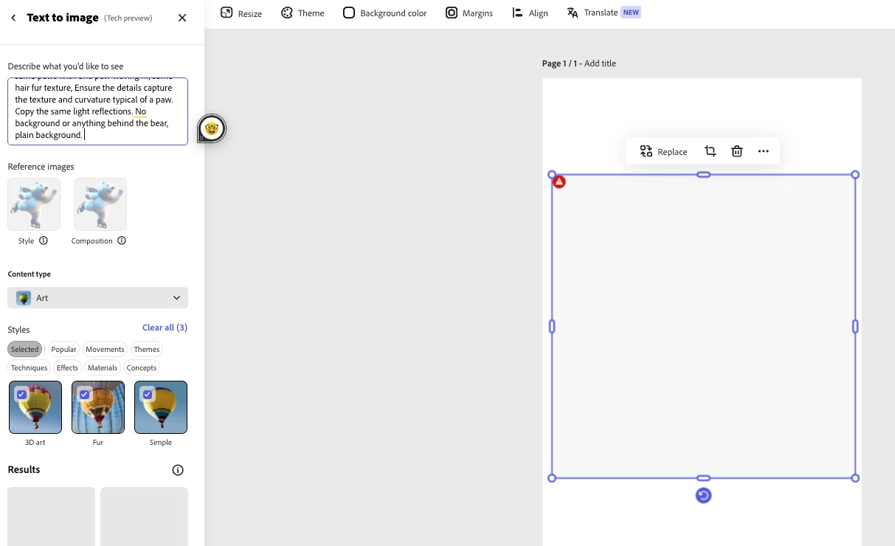
Task: Close the Text to image panel
Action: tap(182, 18)
